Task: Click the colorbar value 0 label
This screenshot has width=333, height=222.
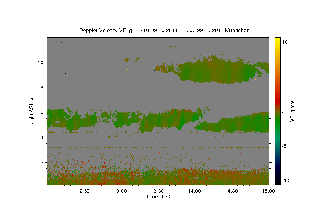Action: 283,111
